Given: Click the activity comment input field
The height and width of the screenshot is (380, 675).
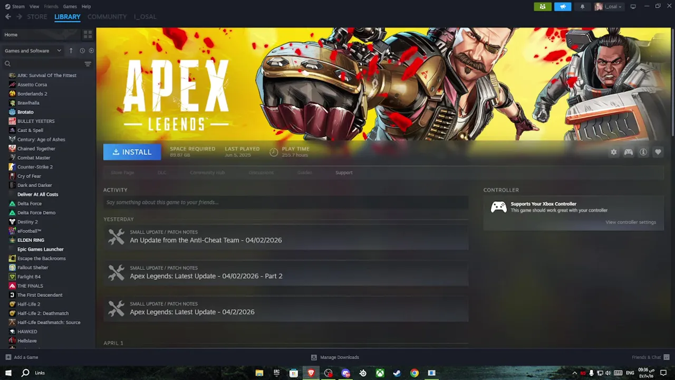Looking at the screenshot, I should point(286,202).
